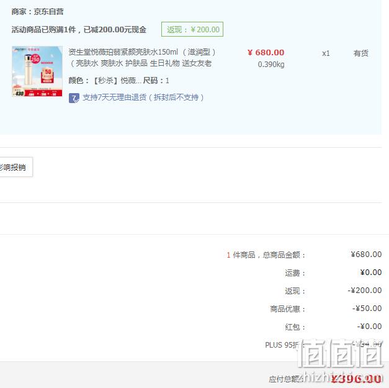
Task: Click the stock status 有货
Action: [x=360, y=53]
